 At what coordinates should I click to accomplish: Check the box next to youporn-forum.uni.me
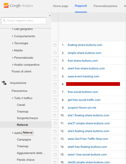55,108
